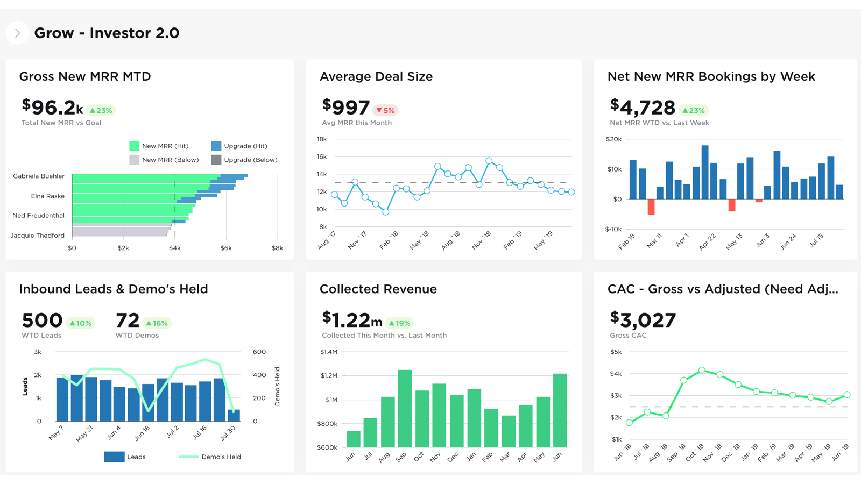Open the truncated CAC - Gross vs Adjusted title
The height and width of the screenshot is (484, 861).
click(x=722, y=289)
